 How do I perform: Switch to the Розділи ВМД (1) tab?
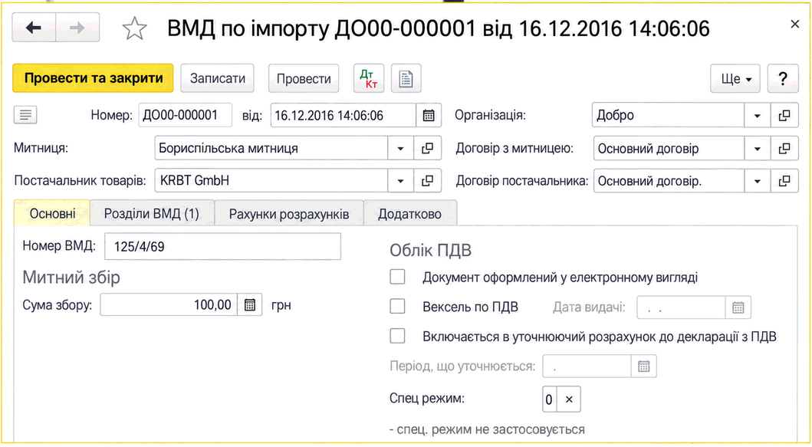[152, 213]
